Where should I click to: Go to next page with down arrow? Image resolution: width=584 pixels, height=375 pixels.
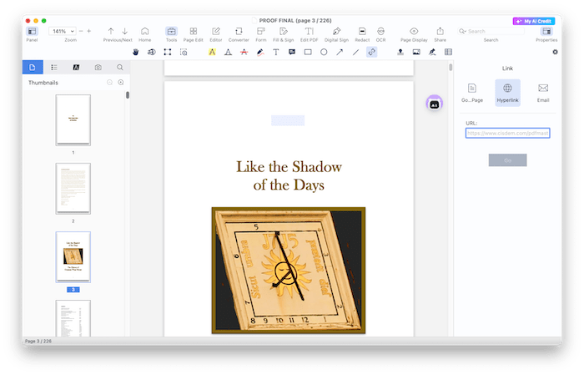pyautogui.click(x=125, y=31)
